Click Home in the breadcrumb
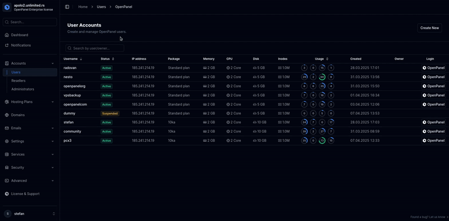 pyautogui.click(x=83, y=7)
